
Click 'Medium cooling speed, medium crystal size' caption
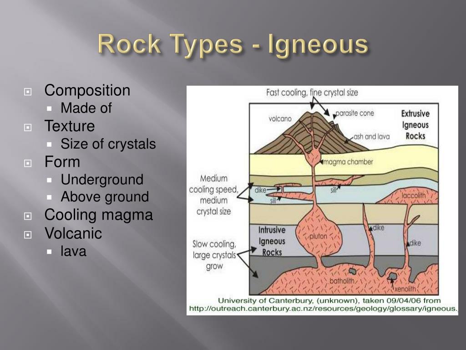(x=214, y=195)
